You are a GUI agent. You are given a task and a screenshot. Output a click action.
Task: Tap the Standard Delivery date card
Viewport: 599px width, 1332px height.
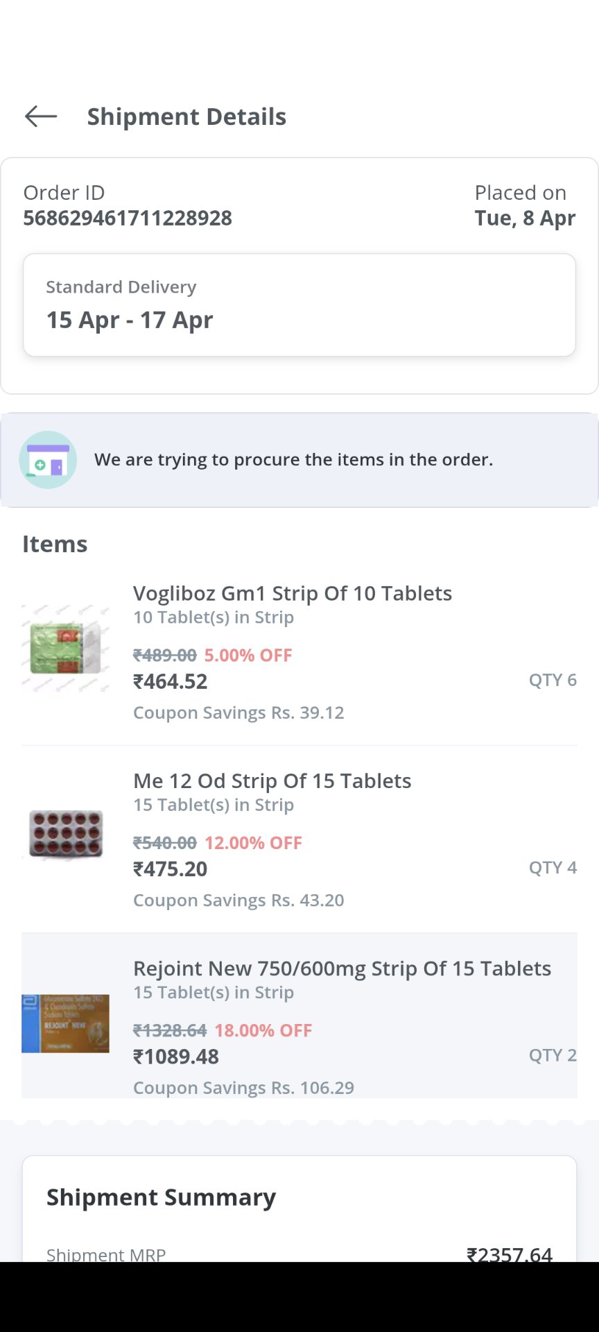[x=299, y=305]
